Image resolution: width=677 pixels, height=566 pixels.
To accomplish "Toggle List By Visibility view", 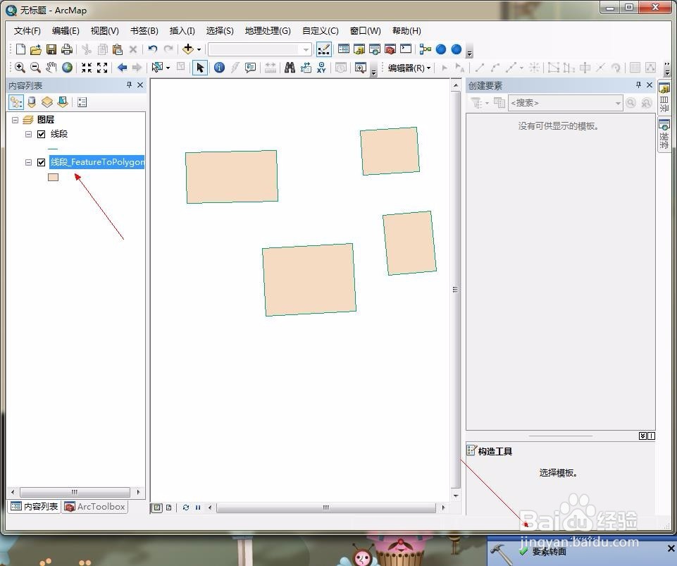I will (x=47, y=102).
